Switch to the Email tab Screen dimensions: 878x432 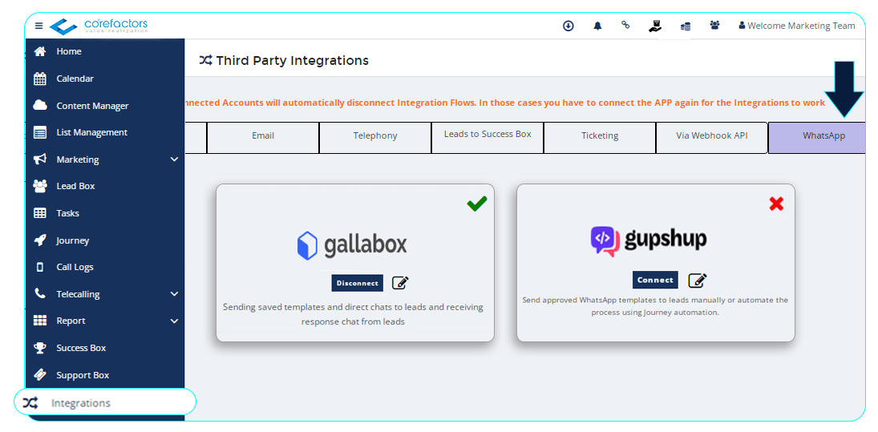pos(263,137)
